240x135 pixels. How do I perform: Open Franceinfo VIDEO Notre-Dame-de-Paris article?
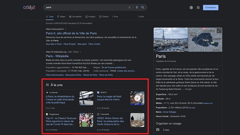click(x=110, y=121)
